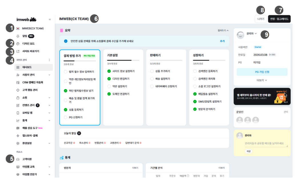The image size is (296, 185).
Task: Click the 디자인 모드 palette icon
Action: pos(18,44)
